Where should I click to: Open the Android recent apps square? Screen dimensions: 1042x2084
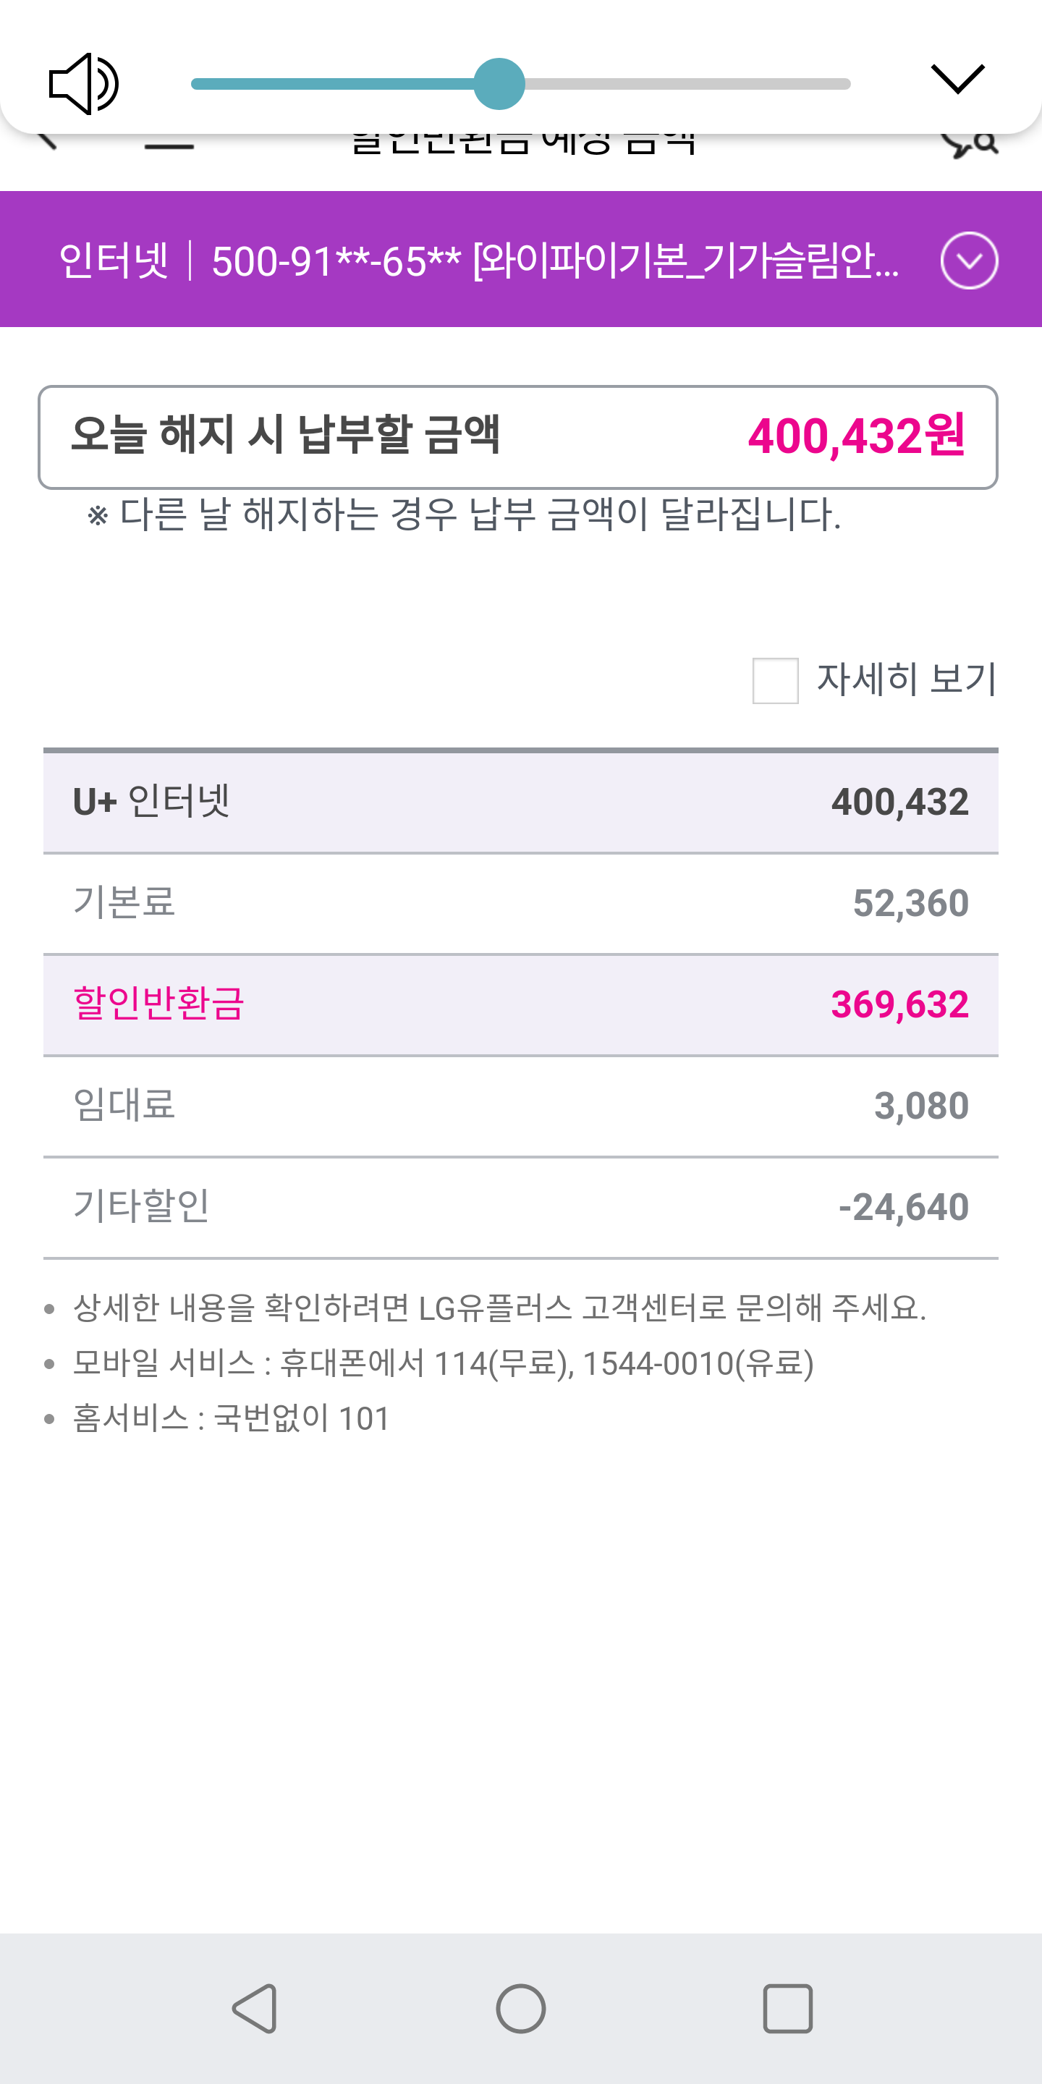pyautogui.click(x=787, y=2008)
